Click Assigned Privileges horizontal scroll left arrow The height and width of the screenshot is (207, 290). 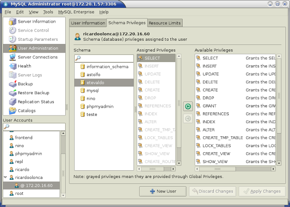click(139, 169)
